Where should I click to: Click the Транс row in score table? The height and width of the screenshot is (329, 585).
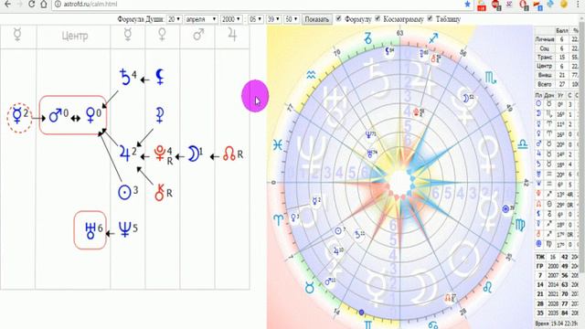[557, 57]
